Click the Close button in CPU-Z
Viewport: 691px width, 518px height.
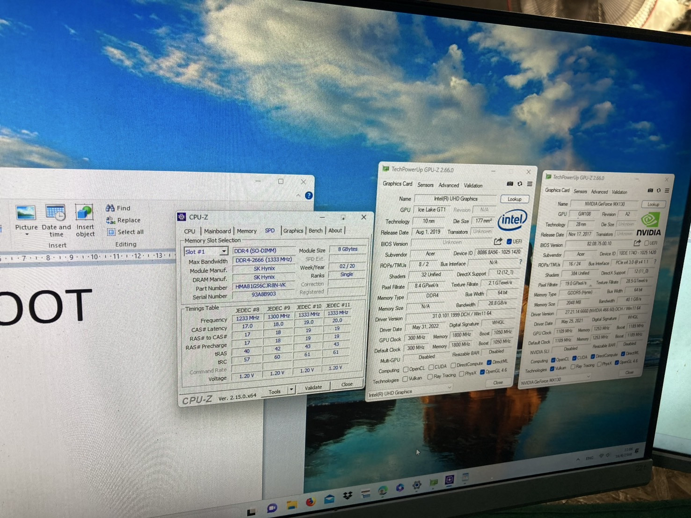click(347, 384)
